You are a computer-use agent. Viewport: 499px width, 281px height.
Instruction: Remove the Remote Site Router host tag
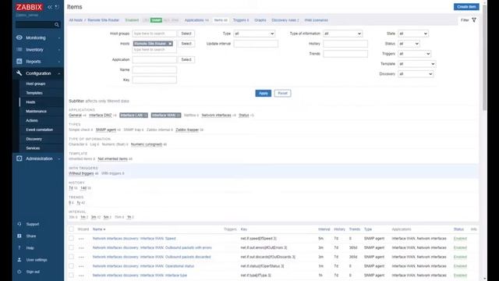point(170,44)
